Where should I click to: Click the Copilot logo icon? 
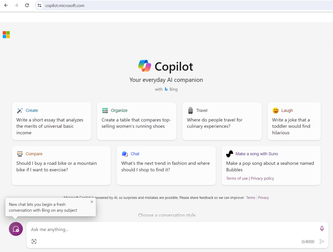point(145,66)
